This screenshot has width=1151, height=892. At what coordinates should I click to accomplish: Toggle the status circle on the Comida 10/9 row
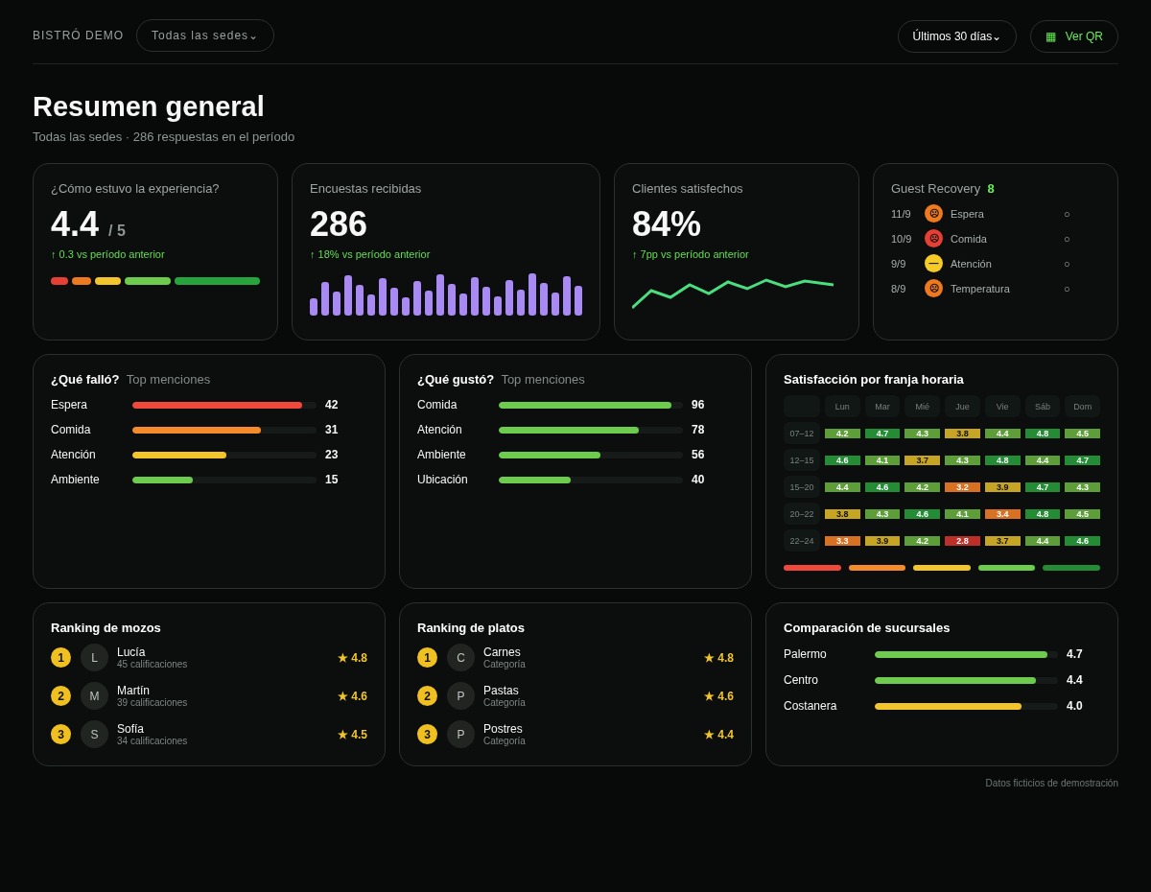pos(1067,239)
